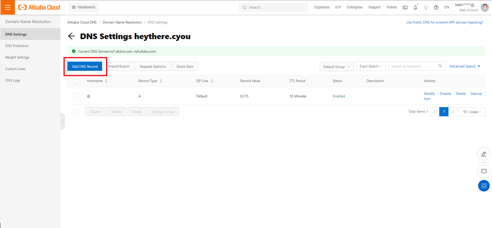Focus the Search by keyword field
Viewport: 492px width, 228px height.
[x=417, y=66]
